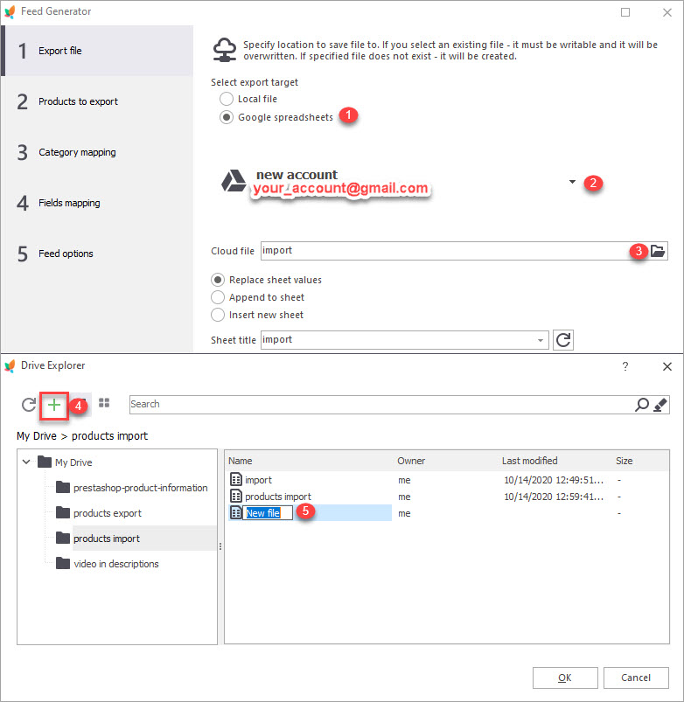Maximize the Feed Generator window
The height and width of the screenshot is (702, 684).
625,12
